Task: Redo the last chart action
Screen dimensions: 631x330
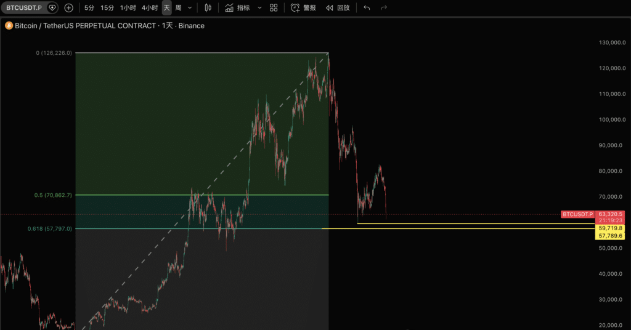Action: click(384, 7)
